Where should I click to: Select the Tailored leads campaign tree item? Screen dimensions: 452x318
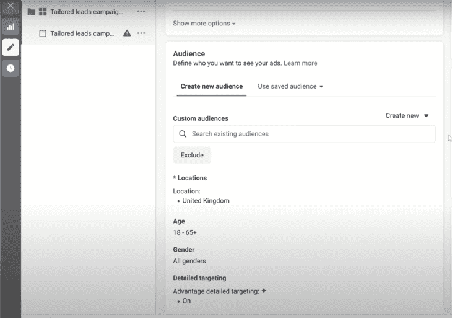pos(87,12)
